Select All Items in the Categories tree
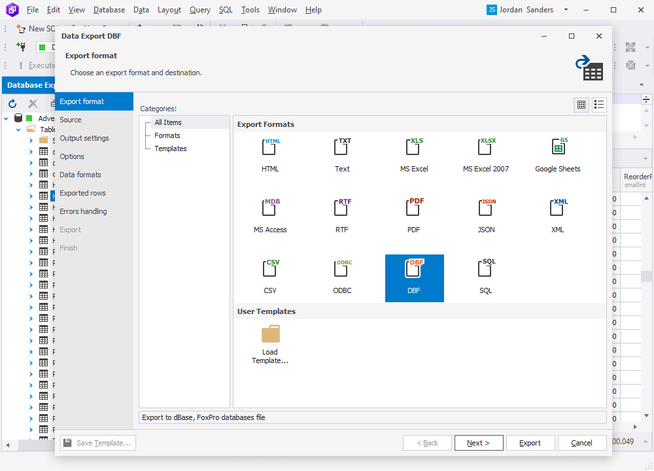654x471 pixels. tap(168, 122)
